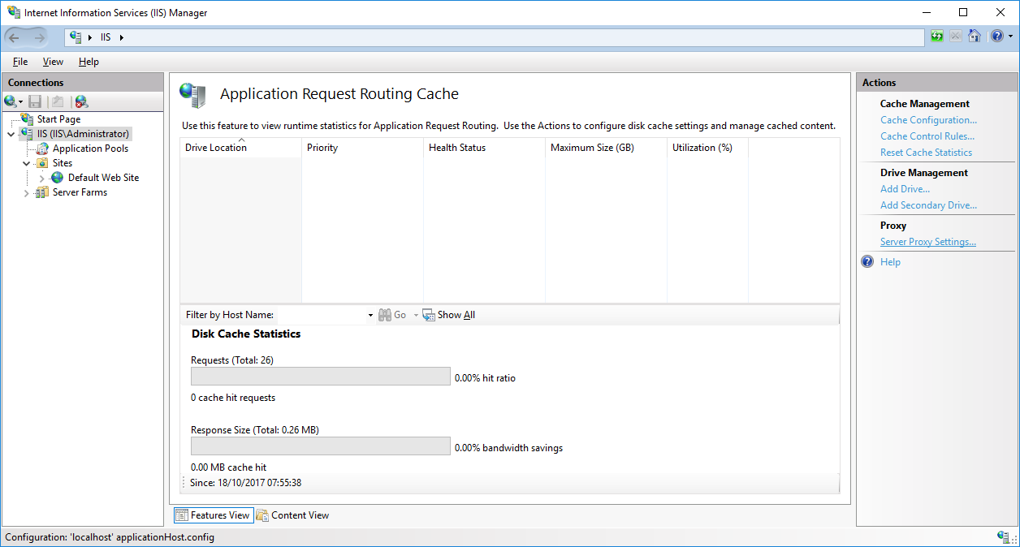
Task: Click the "Response Size (Total: 0.26 MB)" label
Action: click(x=255, y=430)
